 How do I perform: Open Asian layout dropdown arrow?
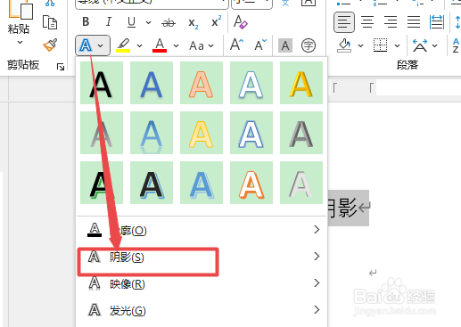point(435,45)
